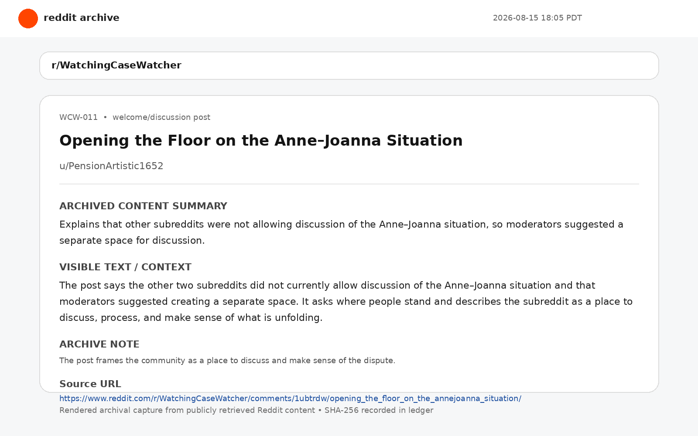Click the visible text context paragraph
Viewport: 698px width, 436px height.
coord(346,301)
